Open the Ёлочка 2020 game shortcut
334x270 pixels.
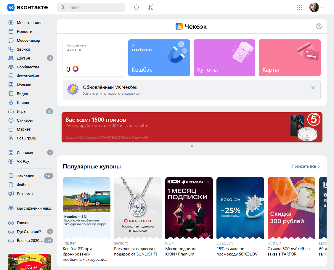point(30,241)
